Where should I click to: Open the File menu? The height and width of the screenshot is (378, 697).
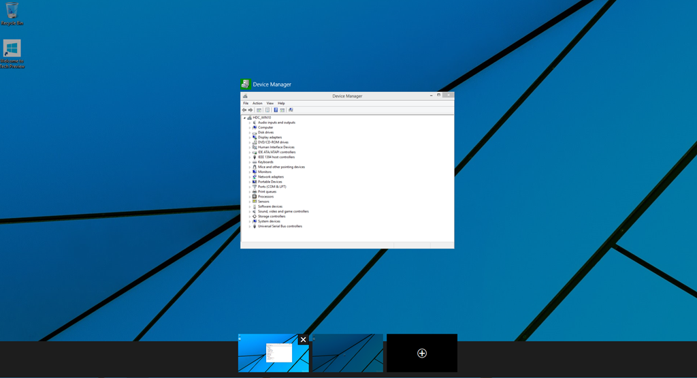click(x=246, y=103)
